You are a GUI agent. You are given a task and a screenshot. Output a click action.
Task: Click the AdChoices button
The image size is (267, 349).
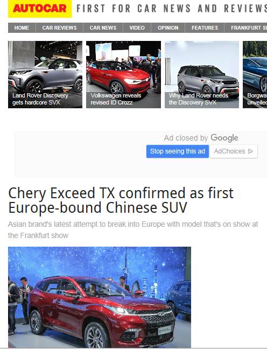234,151
